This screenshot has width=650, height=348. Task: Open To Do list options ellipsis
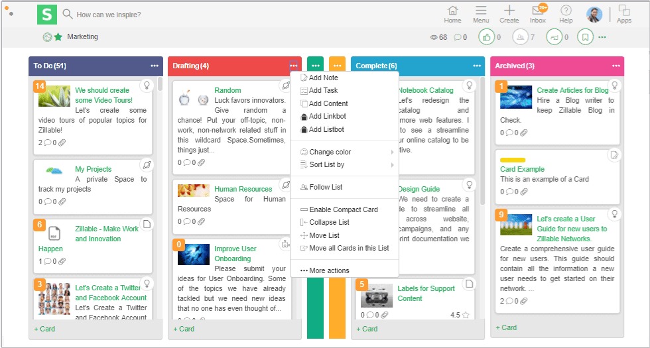point(155,66)
